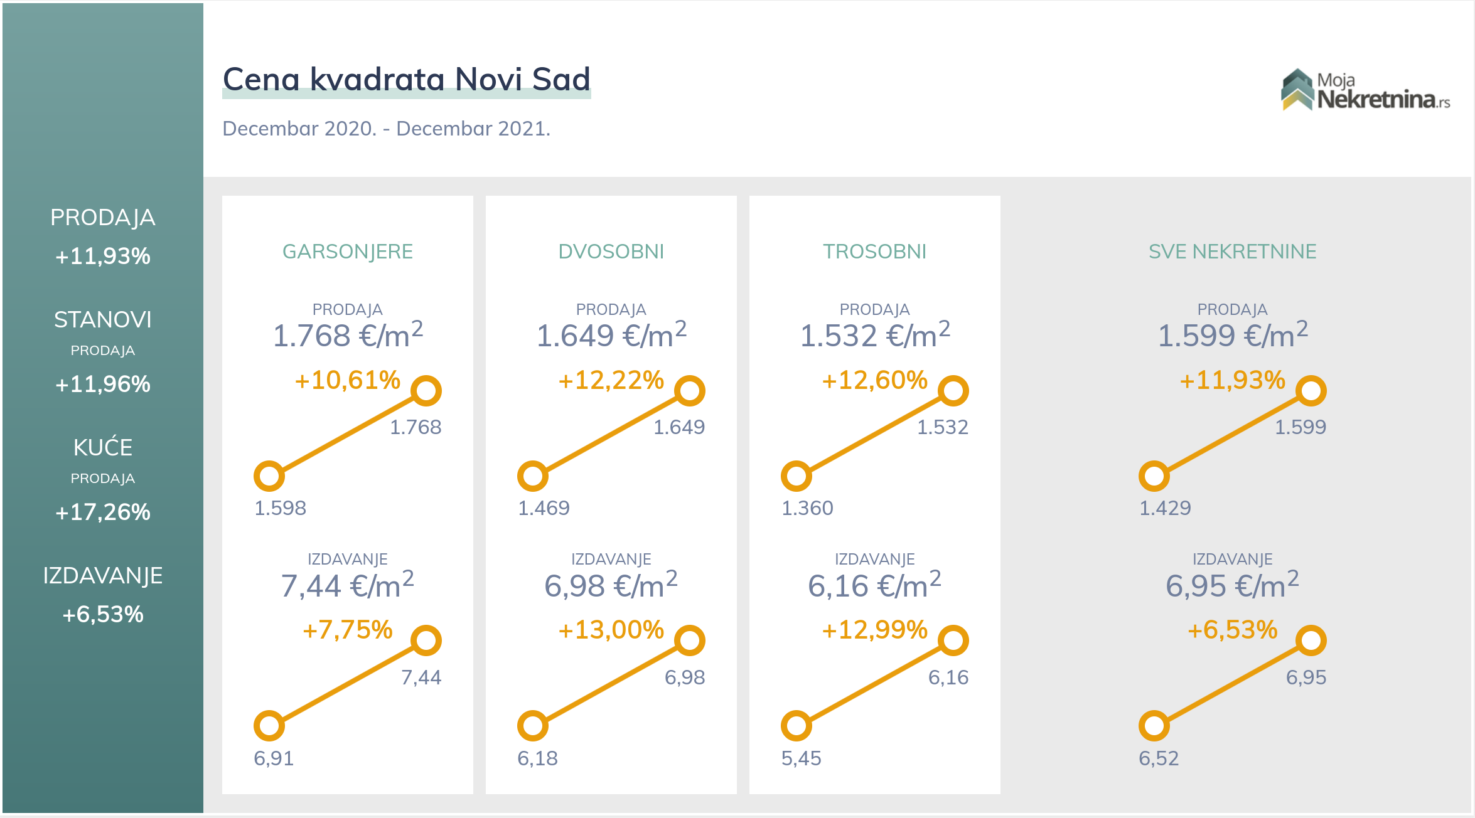Click the Dvosobni sale chart end point 1.649
This screenshot has height=818, width=1475.
coord(690,391)
